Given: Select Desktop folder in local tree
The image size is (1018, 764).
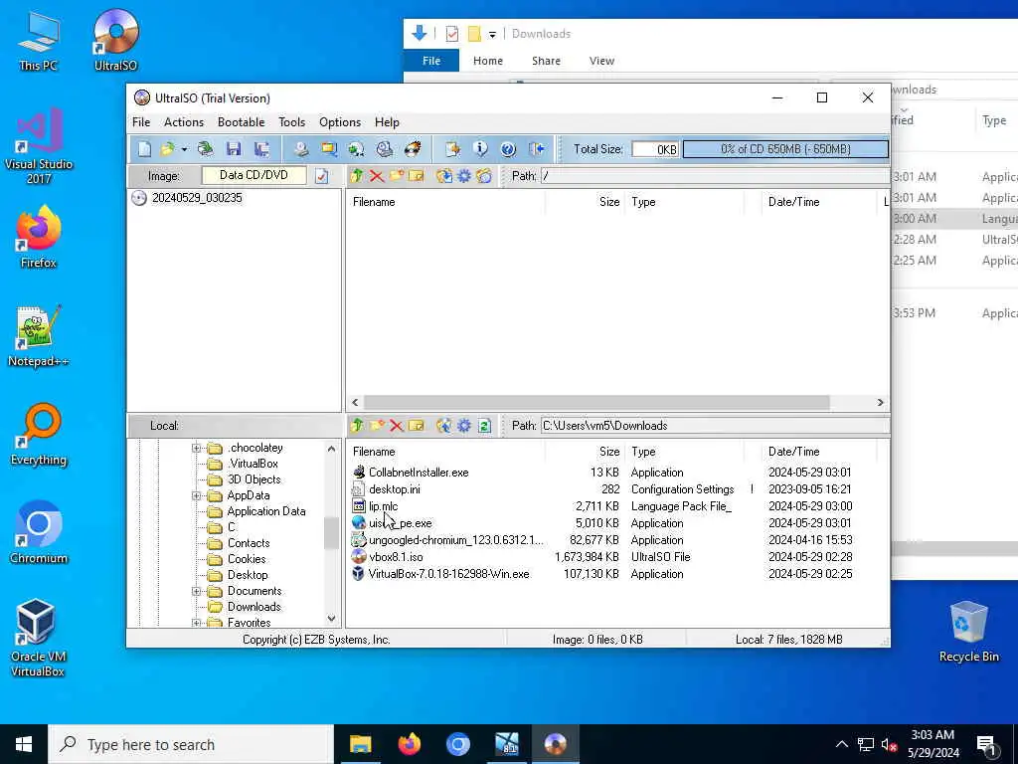Looking at the screenshot, I should click(248, 575).
